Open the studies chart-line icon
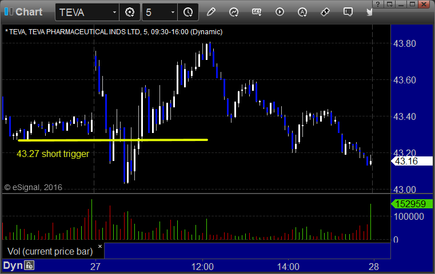The image size is (435, 274). 234,12
